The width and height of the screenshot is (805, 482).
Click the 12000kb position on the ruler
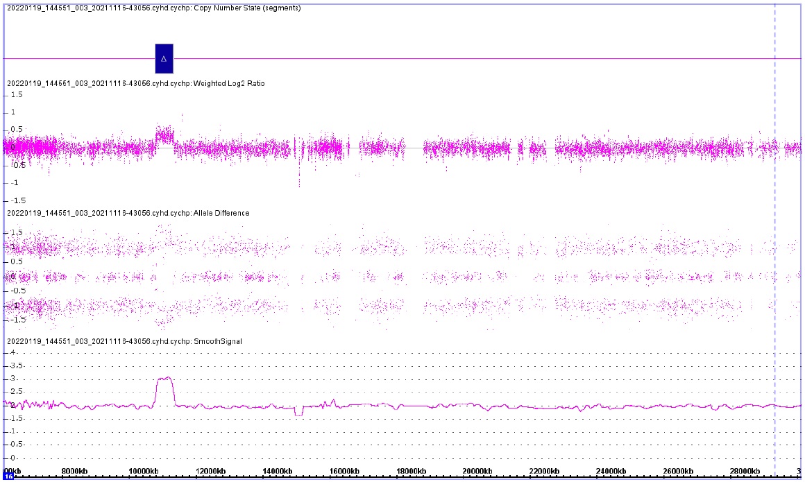click(x=210, y=472)
